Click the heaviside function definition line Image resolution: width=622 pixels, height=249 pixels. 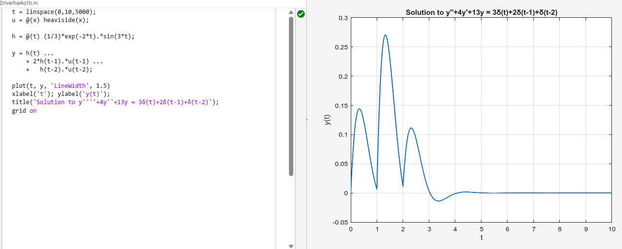click(50, 21)
